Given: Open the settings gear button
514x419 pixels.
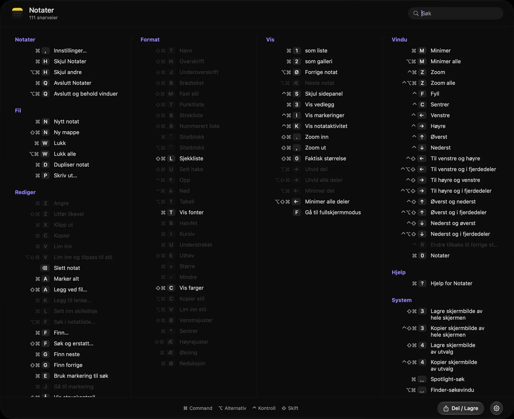Looking at the screenshot, I should point(496,408).
